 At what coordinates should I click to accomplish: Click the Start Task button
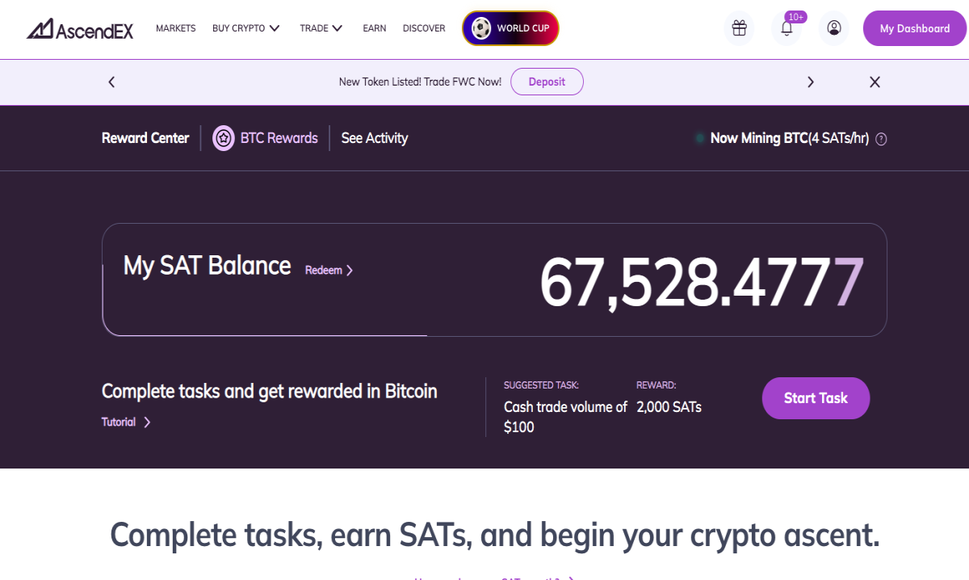coord(816,398)
